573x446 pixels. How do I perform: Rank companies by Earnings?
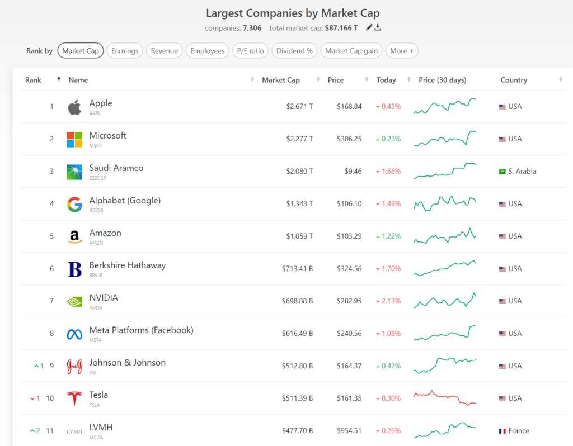point(125,51)
